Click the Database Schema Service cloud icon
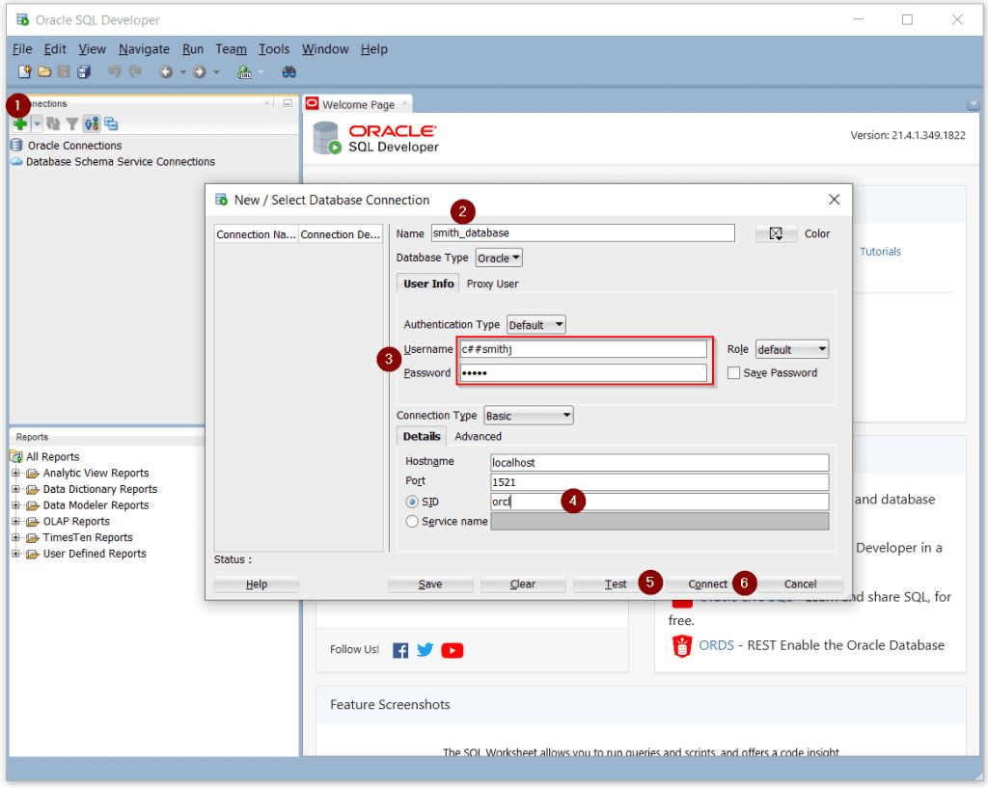Screen dimensions: 988x788 point(16,162)
